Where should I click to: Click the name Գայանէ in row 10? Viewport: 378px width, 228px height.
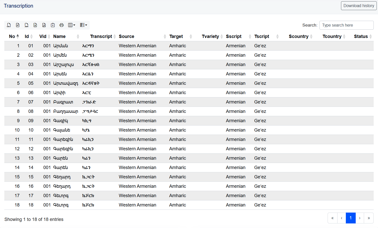(62, 130)
